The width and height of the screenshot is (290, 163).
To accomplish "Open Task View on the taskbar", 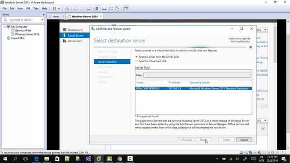I will coord(25,159).
